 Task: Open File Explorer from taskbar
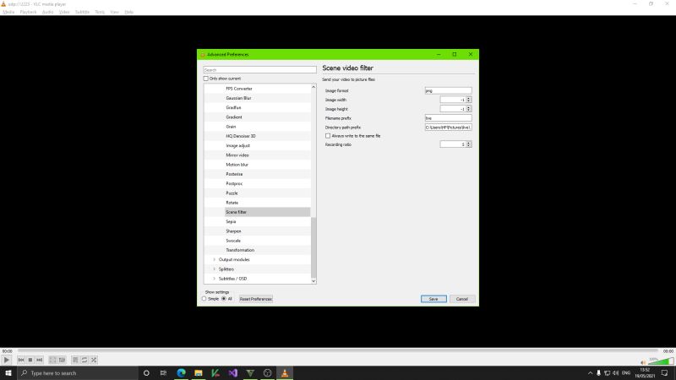[x=199, y=373]
